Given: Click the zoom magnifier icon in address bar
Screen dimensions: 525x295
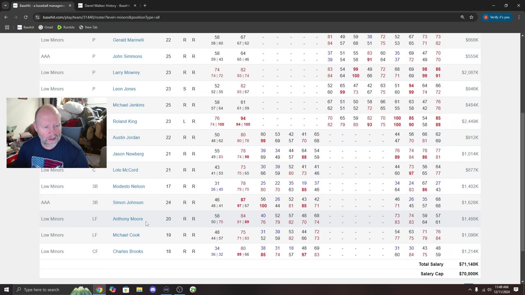Looking at the screenshot, I should (462, 17).
